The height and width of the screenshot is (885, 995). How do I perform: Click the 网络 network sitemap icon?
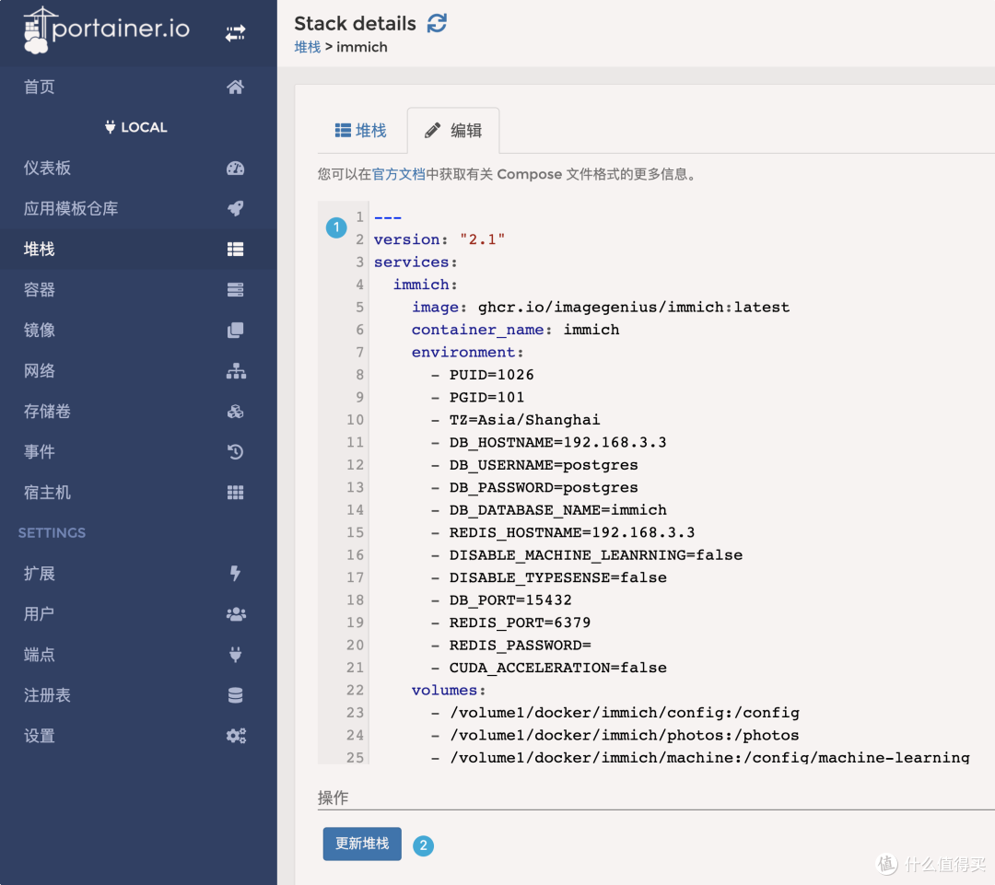[236, 371]
